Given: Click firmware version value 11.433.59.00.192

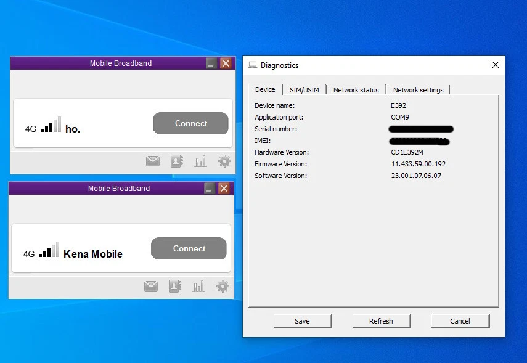Looking at the screenshot, I should [419, 164].
